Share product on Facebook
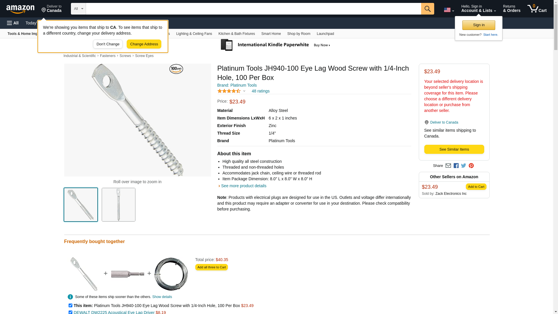The height and width of the screenshot is (314, 558). pyautogui.click(x=456, y=166)
